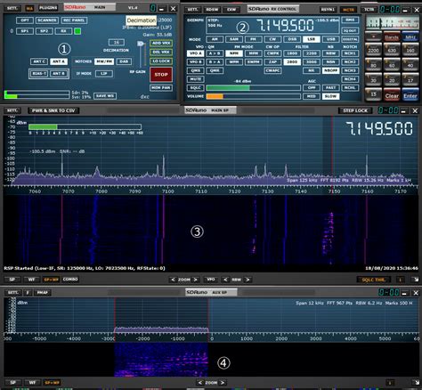Click the RSYN1 button in RX Control

pos(328,10)
